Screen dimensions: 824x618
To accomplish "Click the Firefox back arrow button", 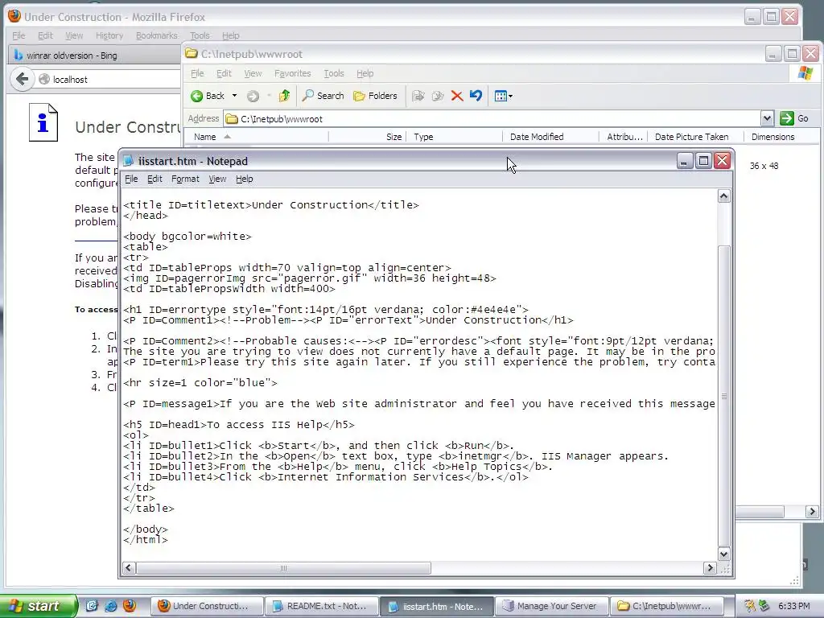I will click(x=22, y=80).
